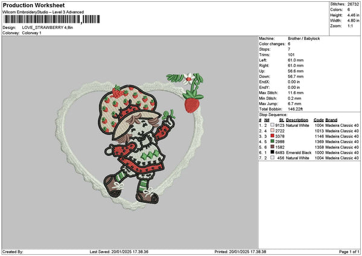Click code '1358' in stop sequence
The height and width of the screenshot is (256, 362).
point(319,147)
